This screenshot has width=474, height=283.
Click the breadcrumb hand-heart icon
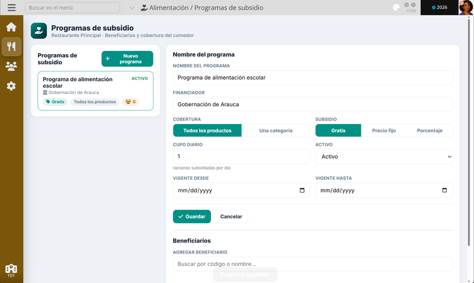pyautogui.click(x=144, y=8)
